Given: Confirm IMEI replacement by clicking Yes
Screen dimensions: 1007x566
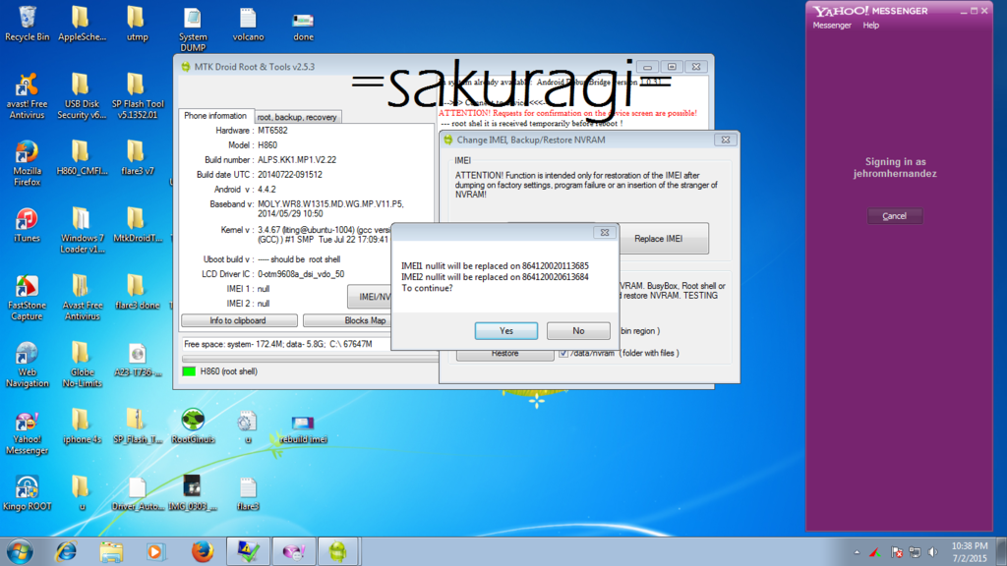Looking at the screenshot, I should (505, 331).
